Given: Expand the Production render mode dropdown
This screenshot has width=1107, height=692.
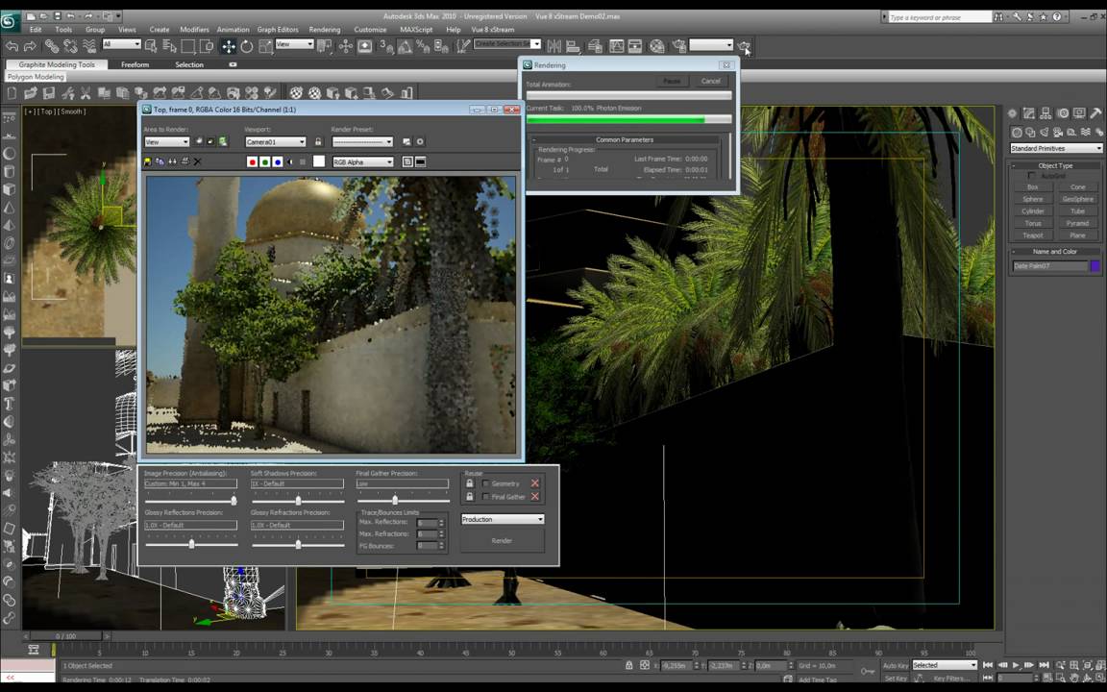Looking at the screenshot, I should pos(503,519).
